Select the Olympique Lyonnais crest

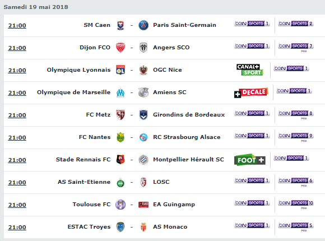tap(120, 70)
